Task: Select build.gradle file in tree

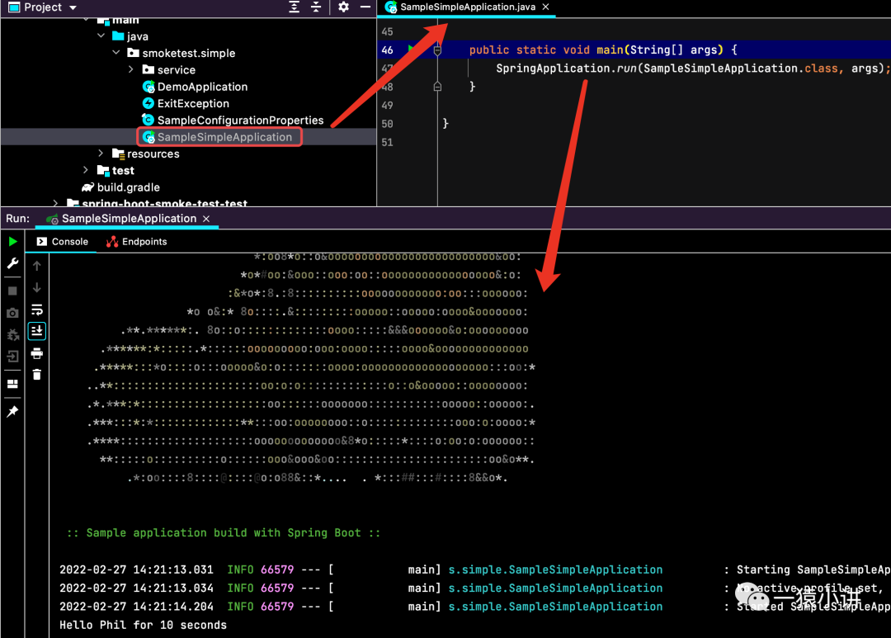Action: point(129,187)
